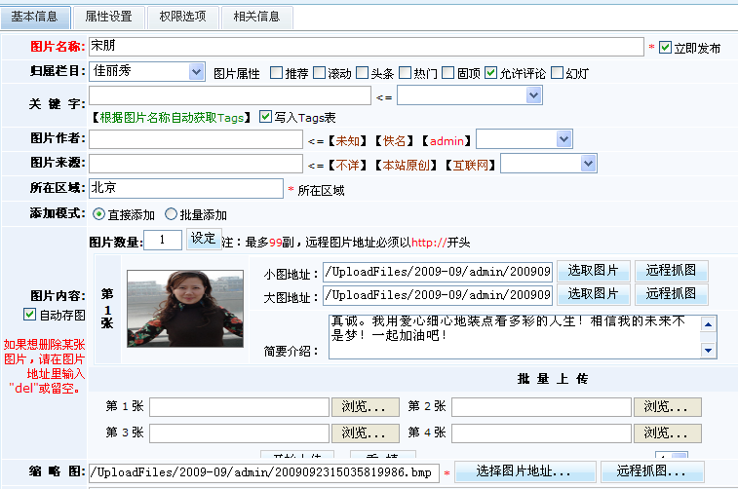Click the 选择图片地址... button
Viewport: 738px width, 489px height.
coord(523,472)
